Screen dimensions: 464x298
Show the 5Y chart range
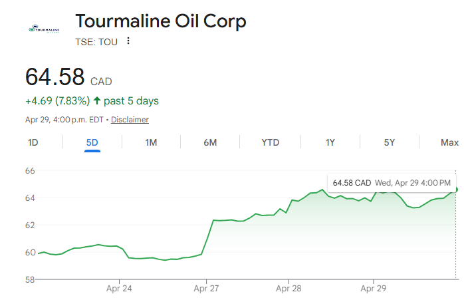(x=390, y=142)
